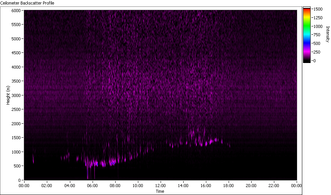Click the 1000 colorbar scale value
Screen dimensions: 331x195
318,26
